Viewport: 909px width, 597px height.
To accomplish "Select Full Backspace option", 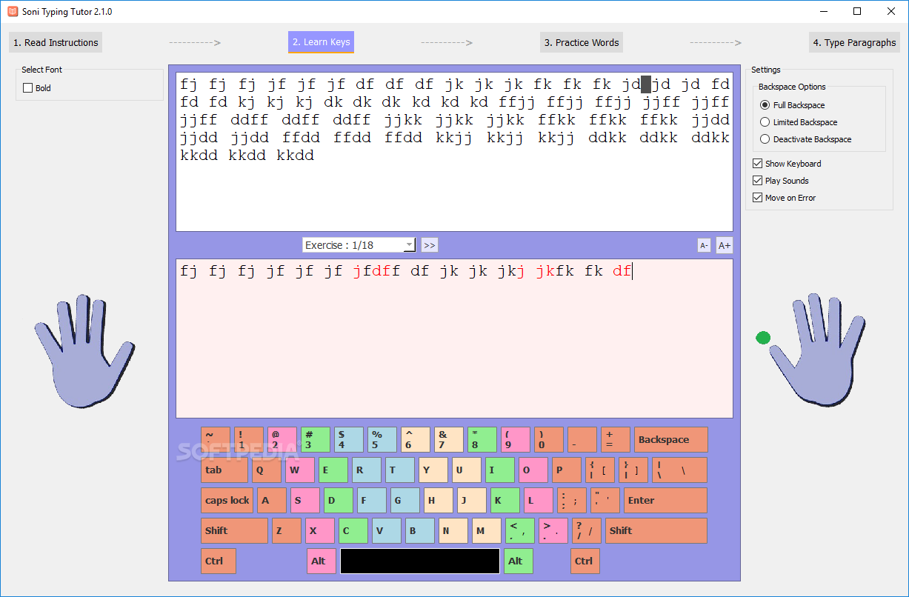I will pyautogui.click(x=793, y=105).
